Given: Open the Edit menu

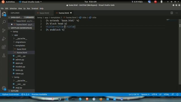Looking at the screenshot, I should pos(7,8).
